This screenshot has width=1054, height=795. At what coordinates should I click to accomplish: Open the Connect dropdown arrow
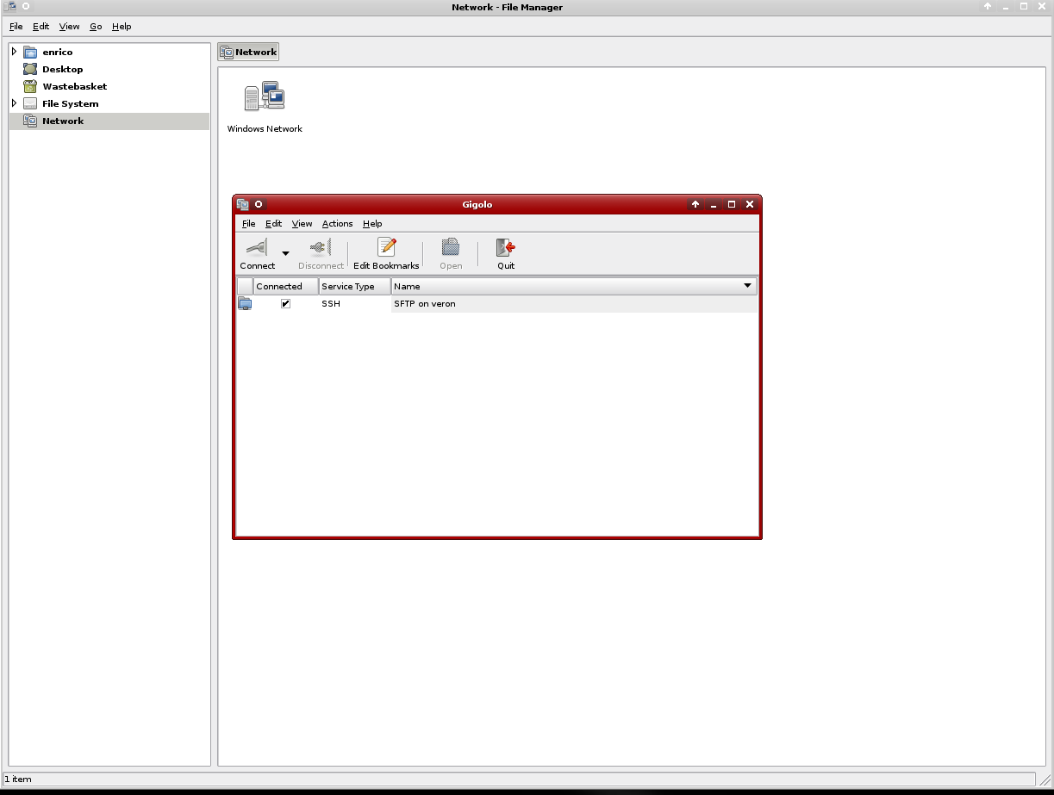pyautogui.click(x=285, y=253)
